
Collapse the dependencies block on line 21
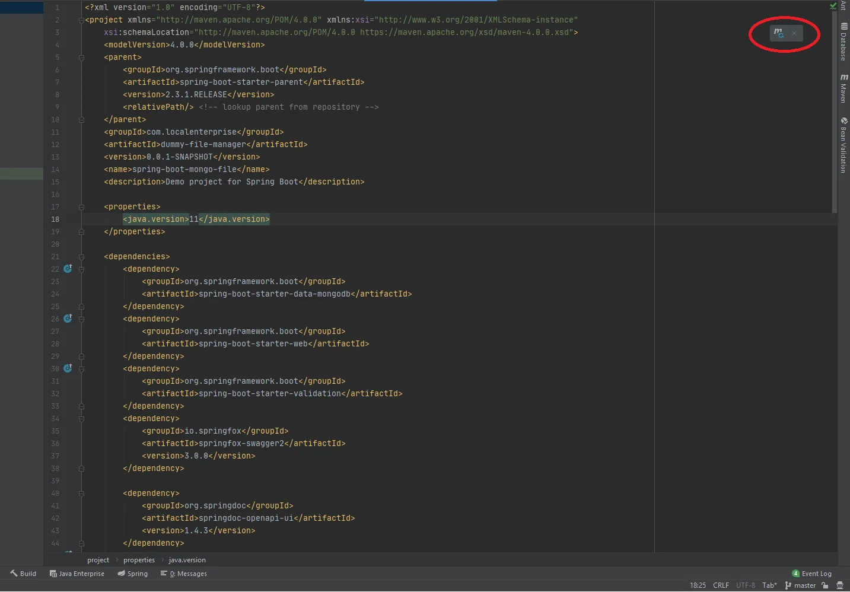[81, 257]
